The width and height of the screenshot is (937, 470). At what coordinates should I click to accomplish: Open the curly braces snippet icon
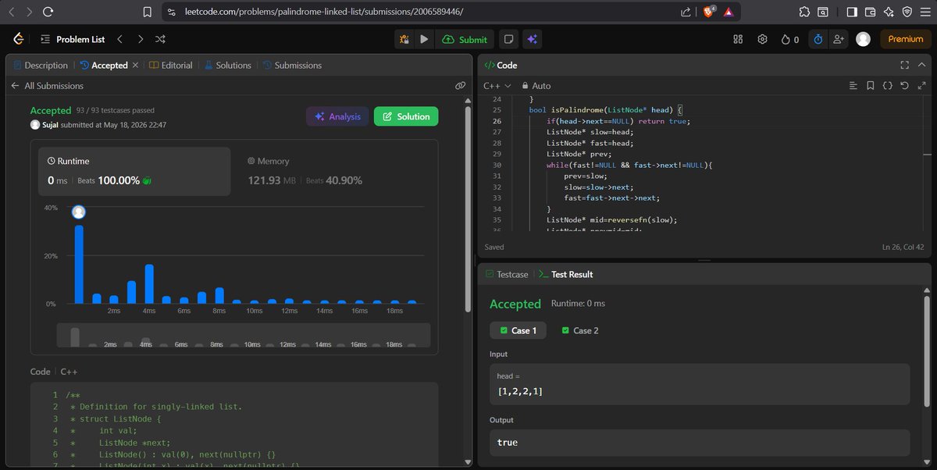887,85
